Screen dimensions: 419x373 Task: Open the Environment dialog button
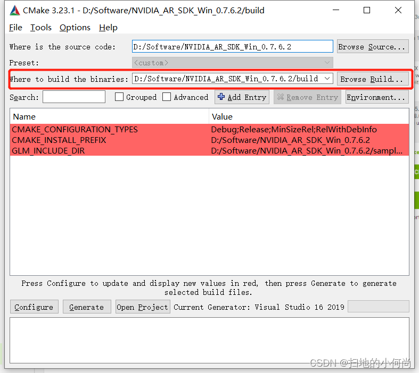[377, 97]
